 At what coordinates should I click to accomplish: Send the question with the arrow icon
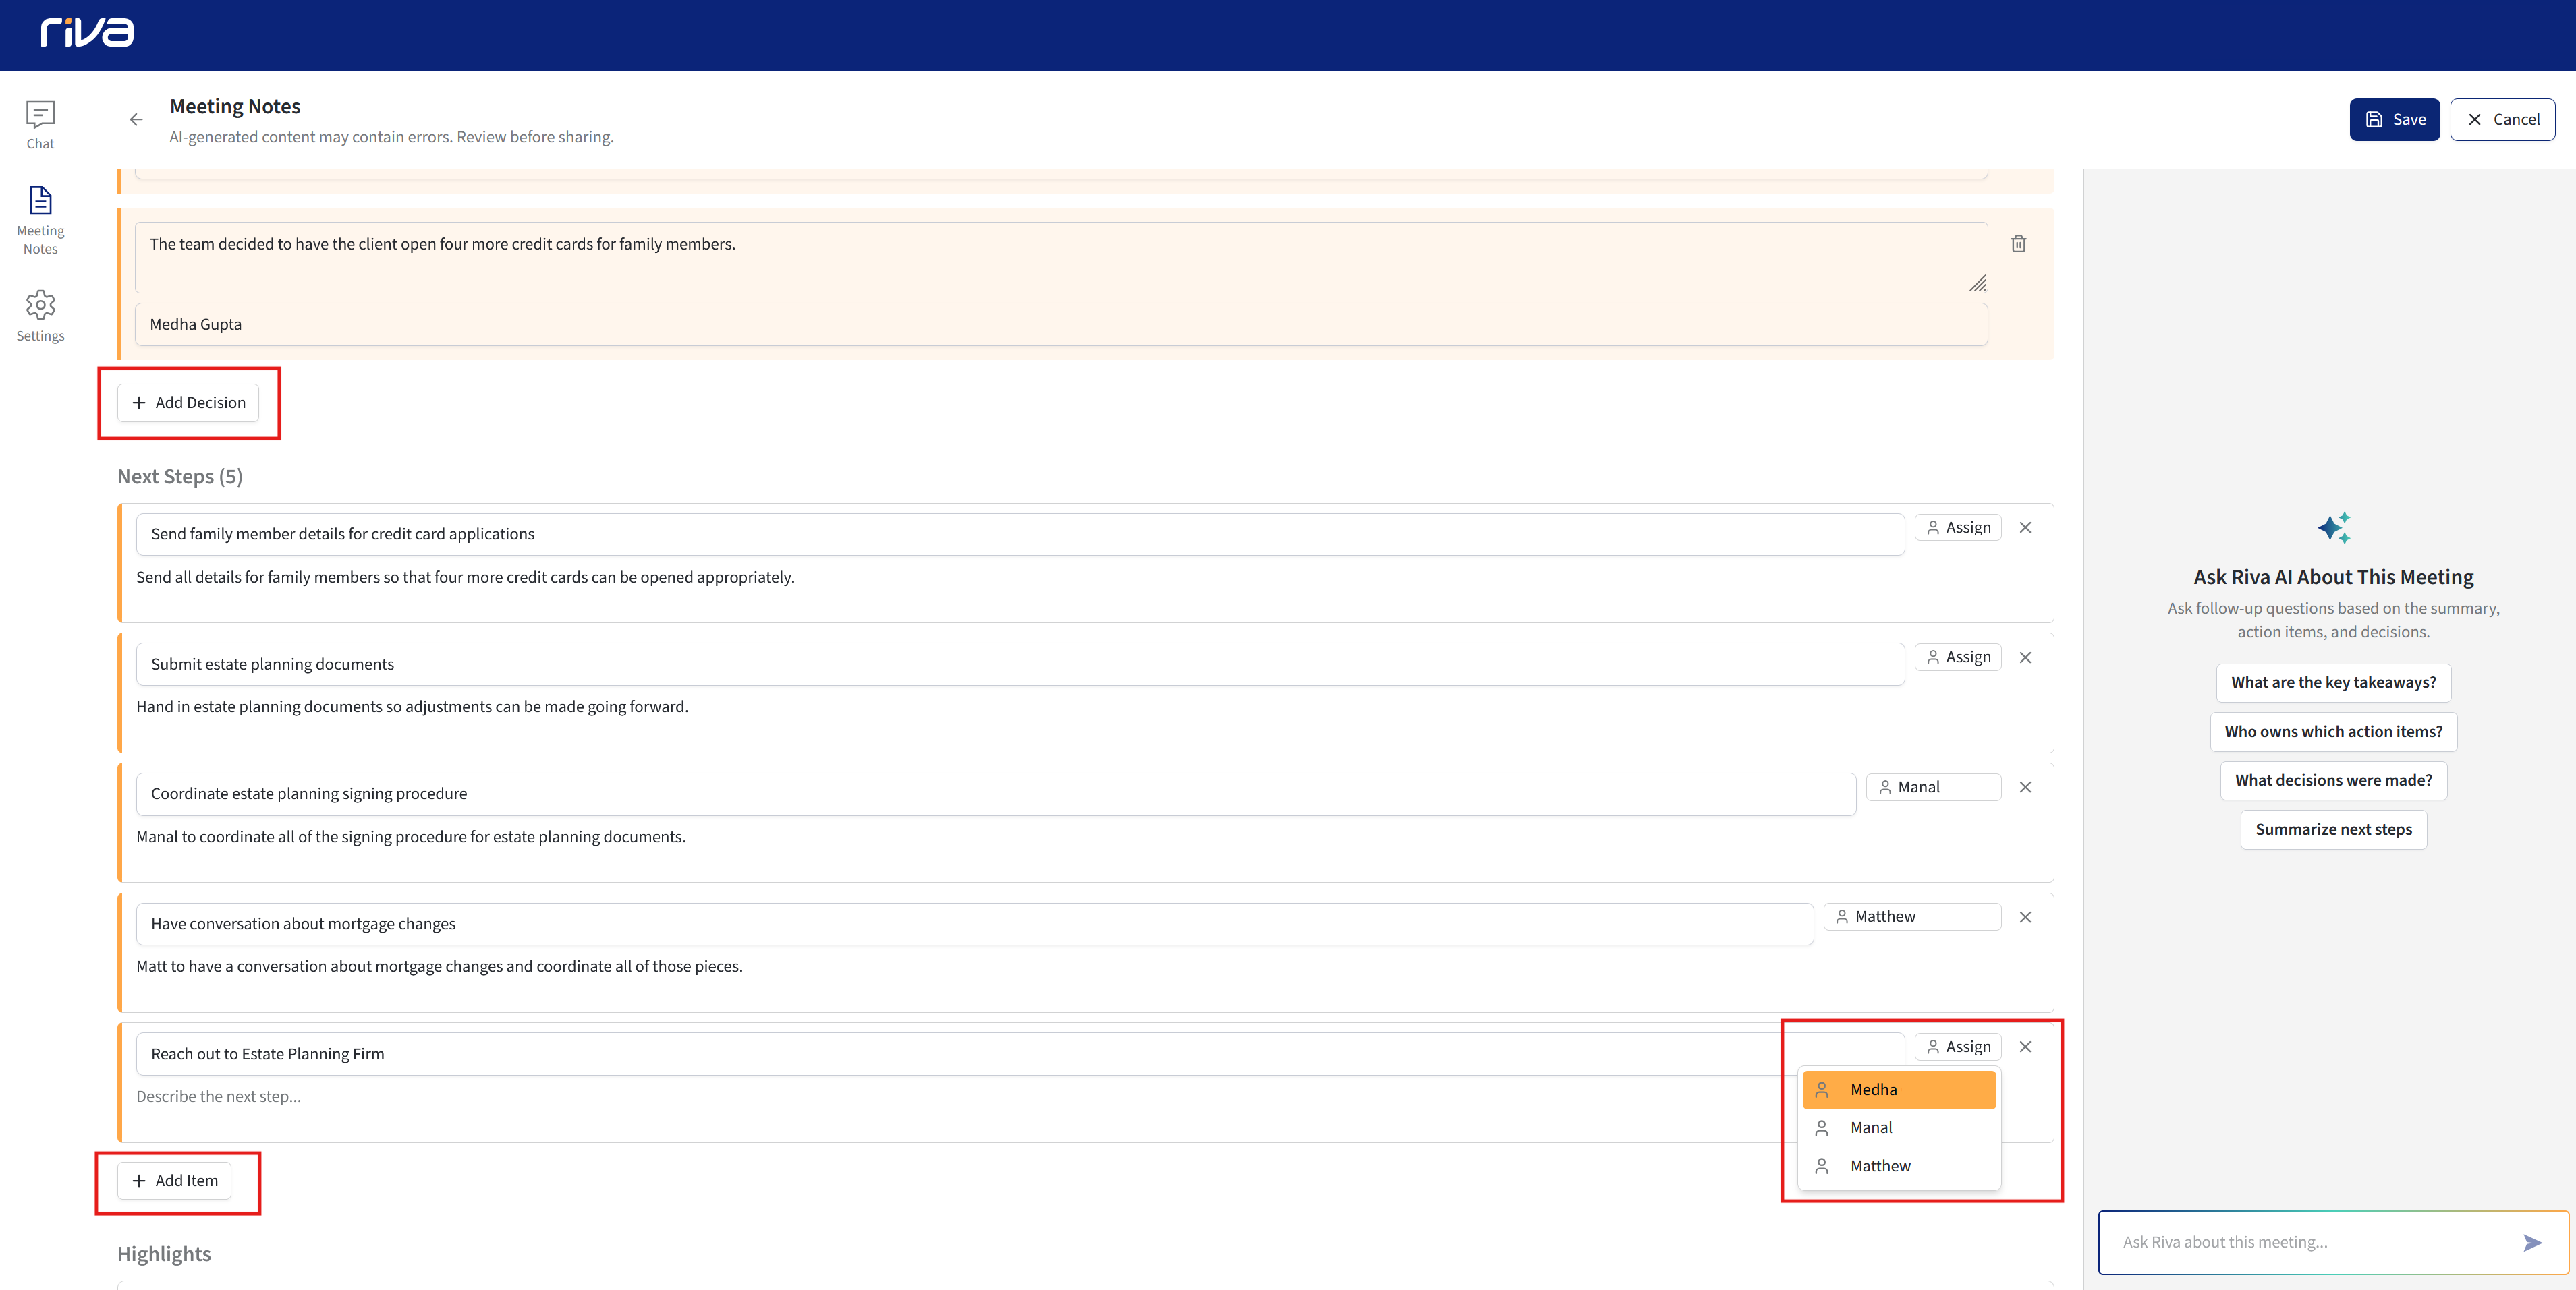(x=2532, y=1243)
